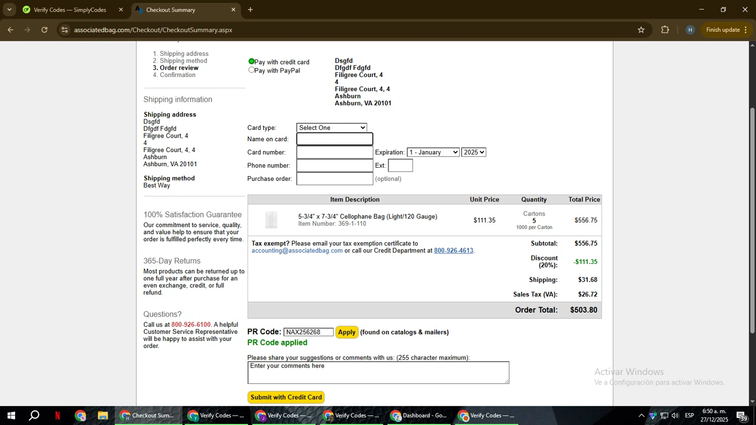Switch to Verify Codes — SimplyCodes tab

click(x=70, y=10)
